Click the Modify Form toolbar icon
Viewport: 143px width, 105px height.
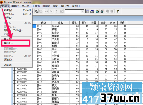[x=61, y=11]
